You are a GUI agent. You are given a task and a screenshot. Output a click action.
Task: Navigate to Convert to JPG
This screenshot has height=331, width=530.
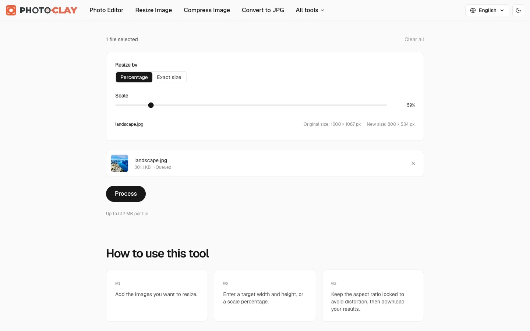(263, 10)
